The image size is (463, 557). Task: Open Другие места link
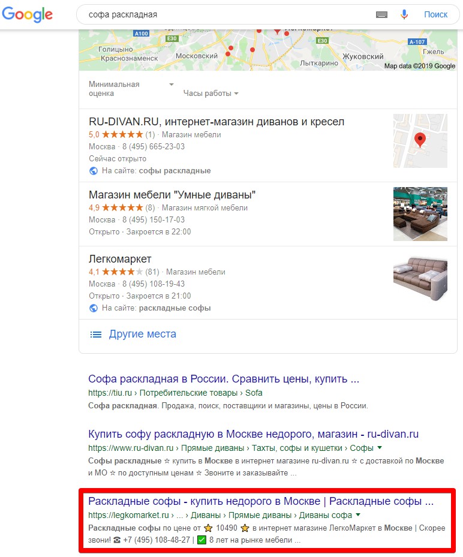click(x=143, y=334)
